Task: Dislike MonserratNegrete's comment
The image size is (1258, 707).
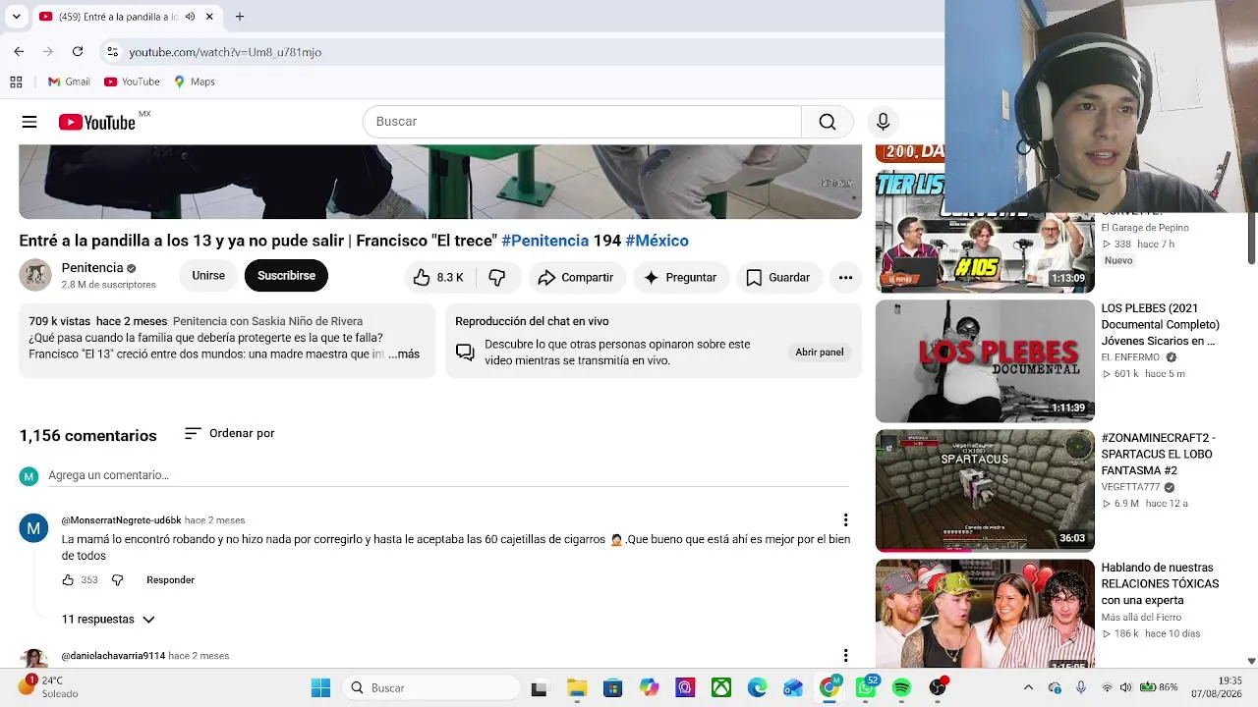Action: pos(117,580)
